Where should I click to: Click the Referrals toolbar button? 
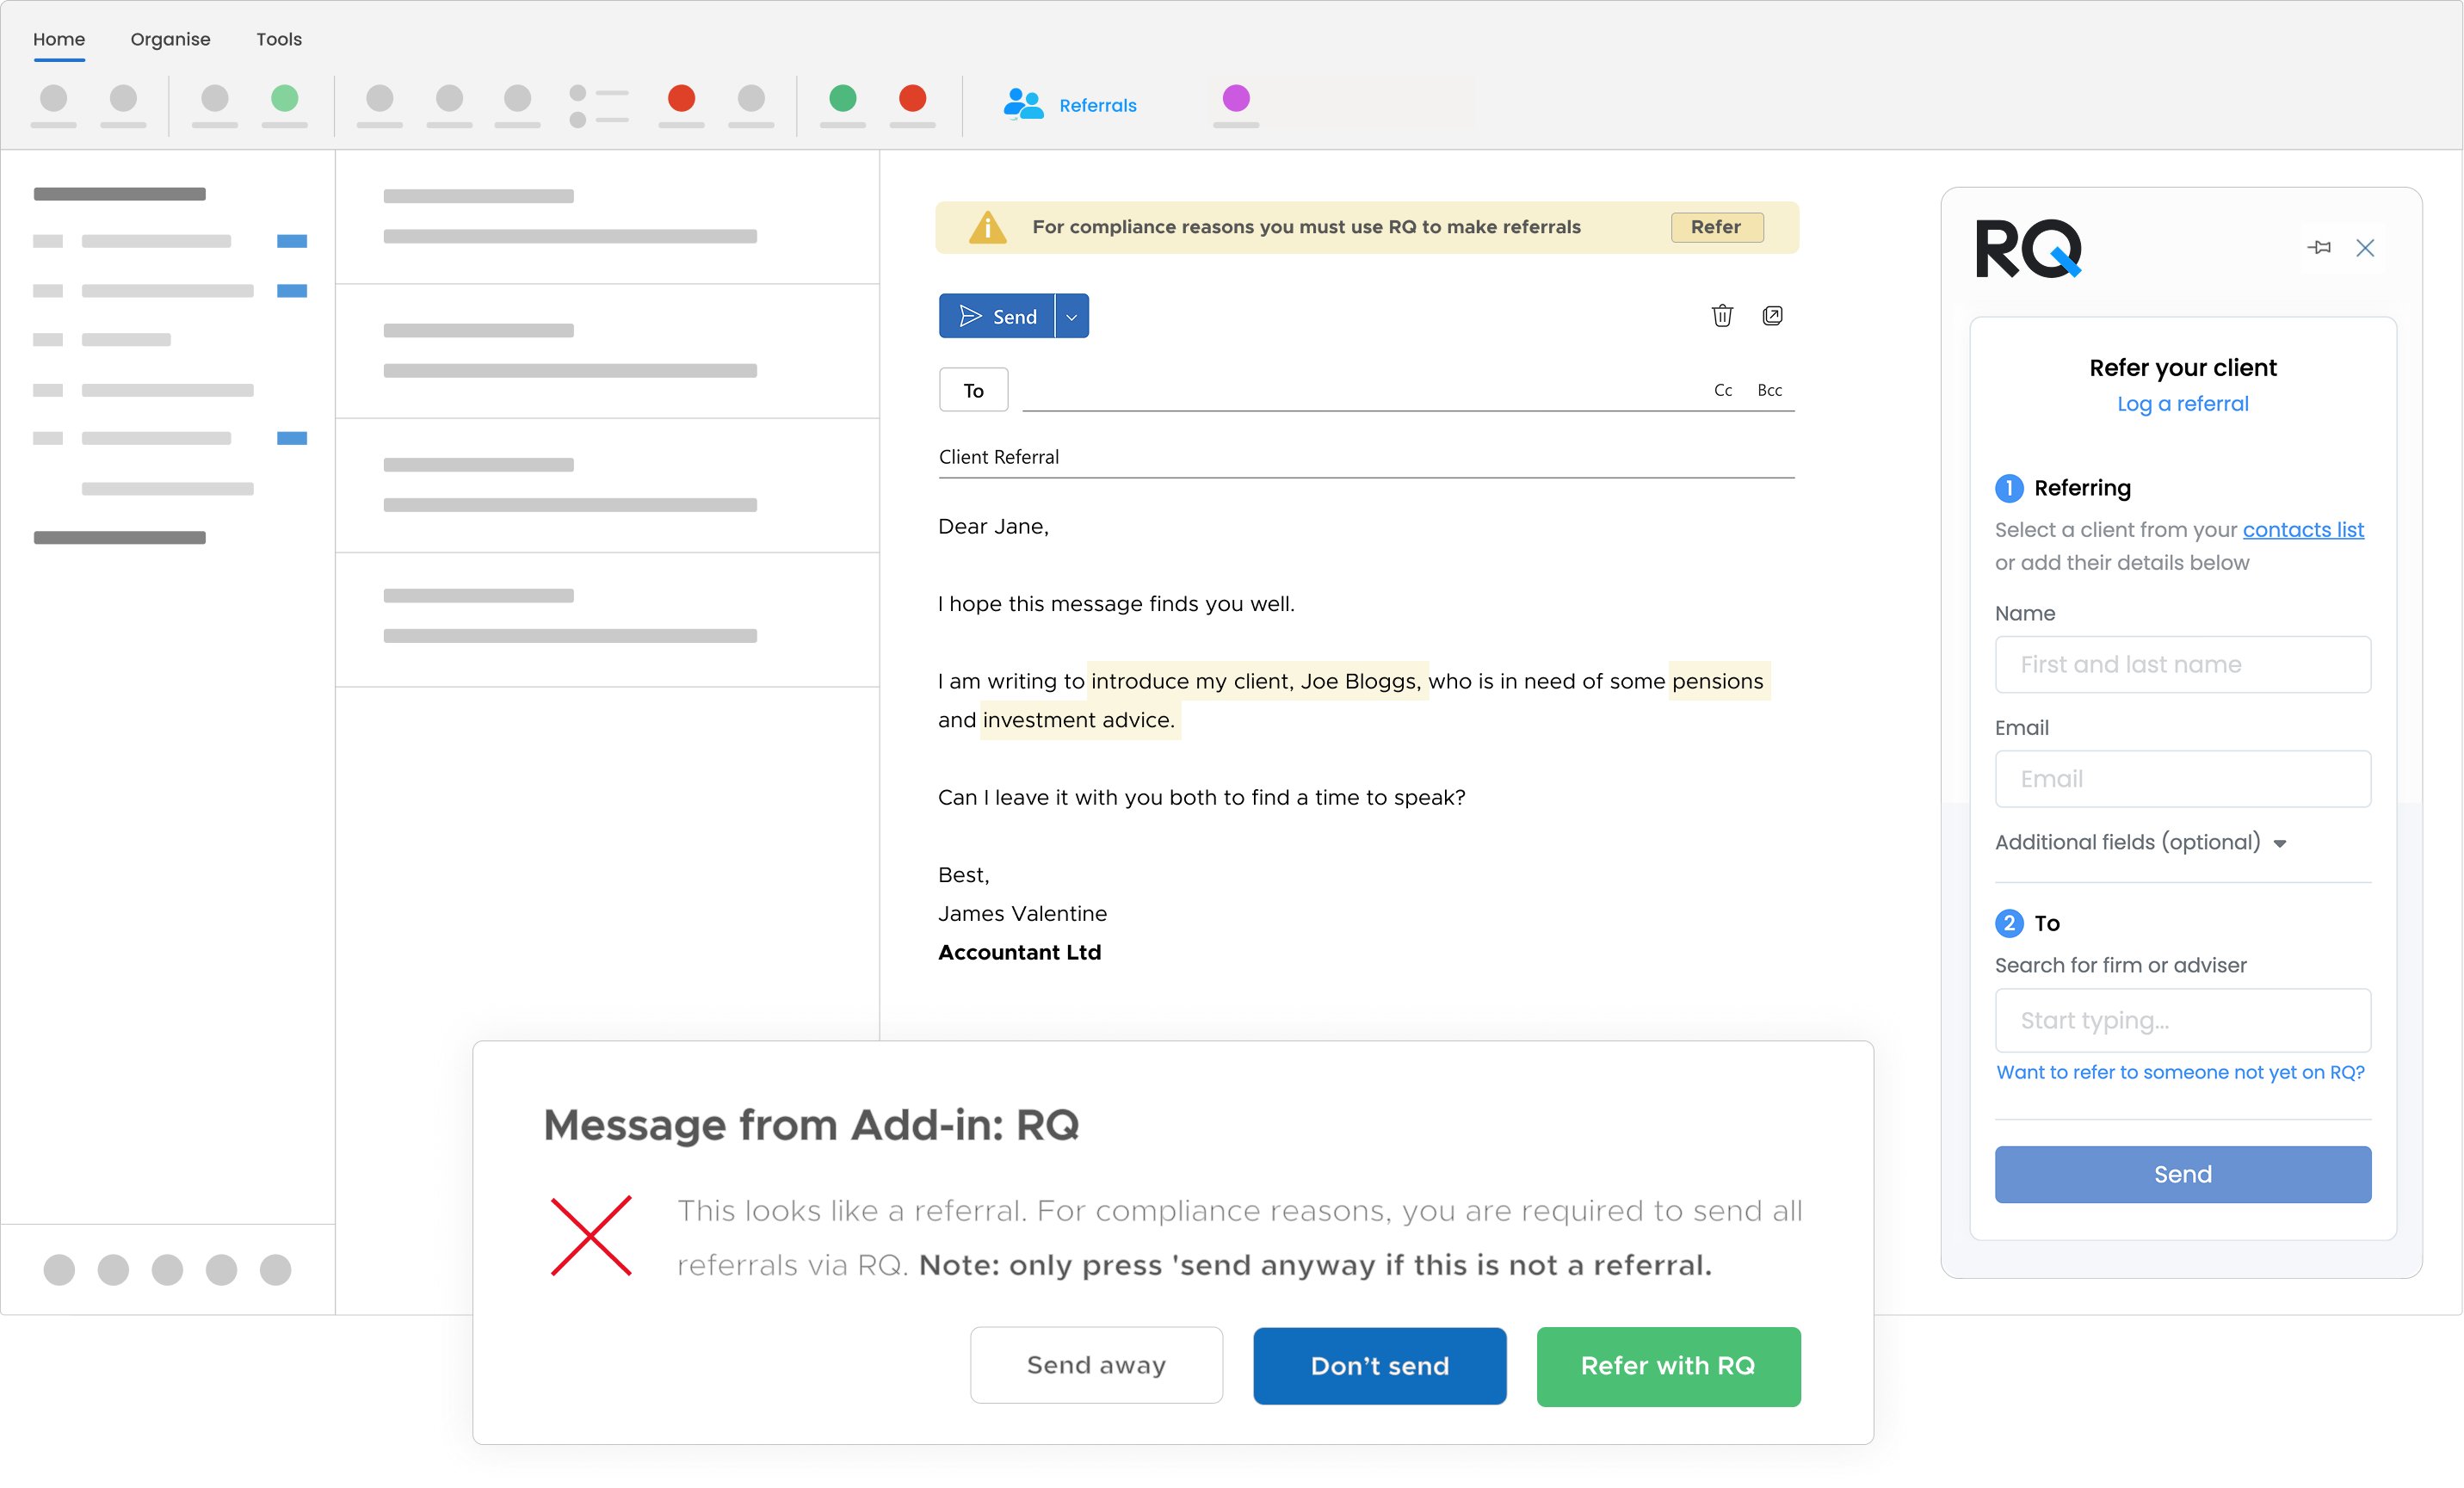1070,104
